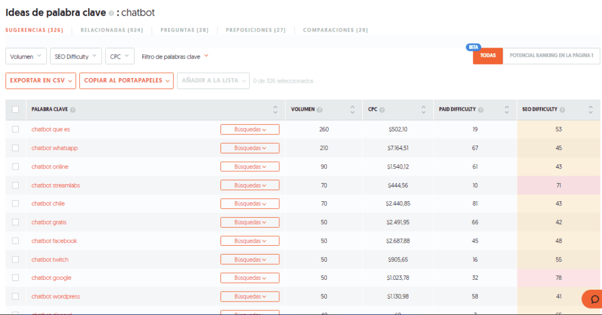Sort by CPC column arrows
The image size is (602, 315).
(x=423, y=110)
